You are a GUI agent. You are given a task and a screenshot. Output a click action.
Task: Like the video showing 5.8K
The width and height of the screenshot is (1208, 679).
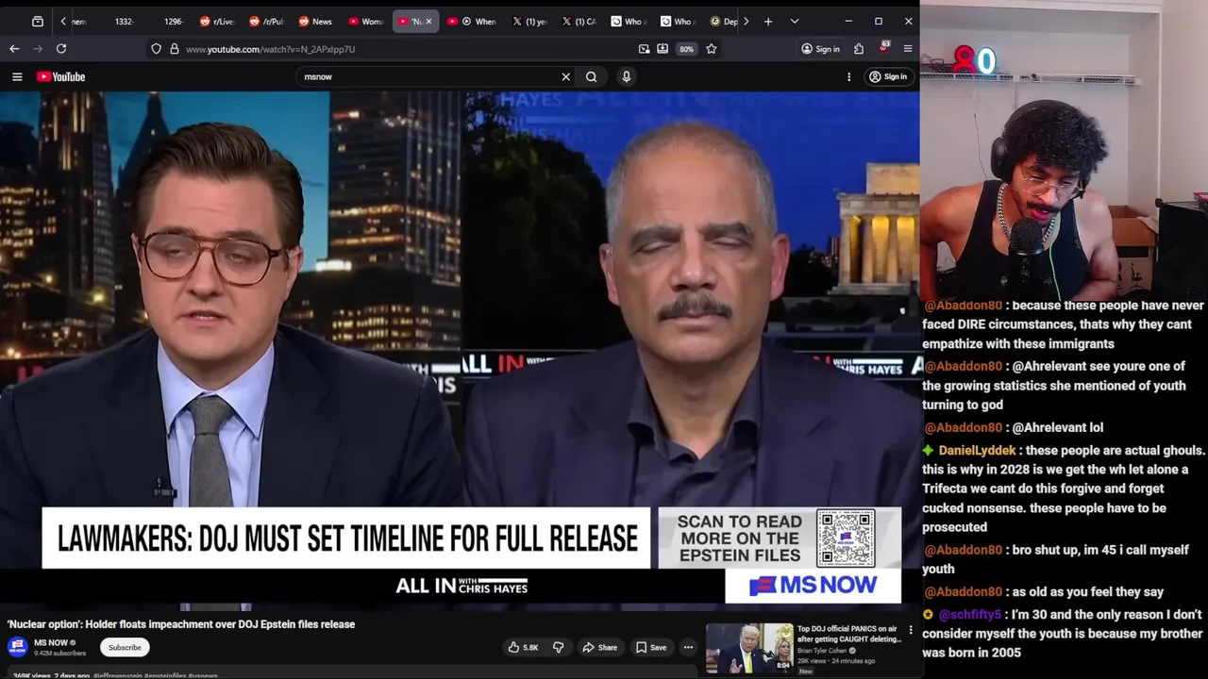[x=522, y=647]
